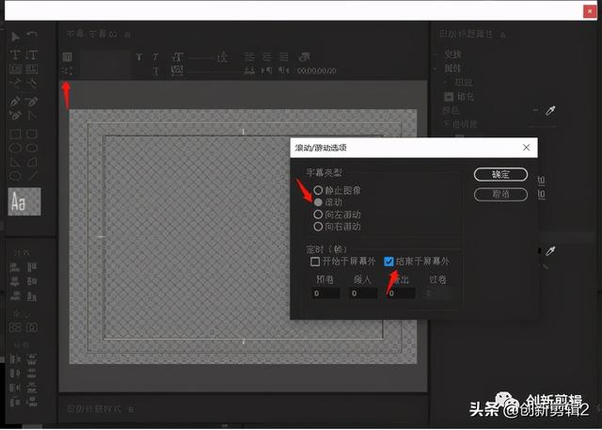This screenshot has height=430, width=602.
Task: Select the 旧版标题属性 panel tab
Action: [466, 35]
